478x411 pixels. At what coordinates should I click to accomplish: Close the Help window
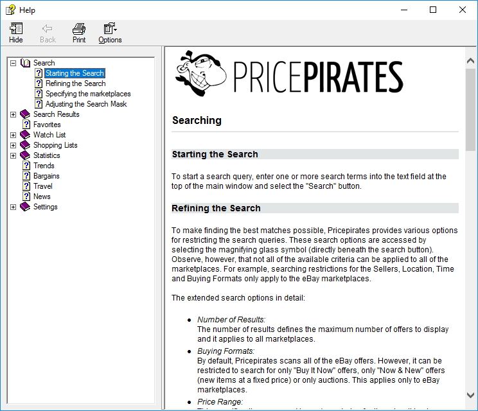[x=463, y=10]
